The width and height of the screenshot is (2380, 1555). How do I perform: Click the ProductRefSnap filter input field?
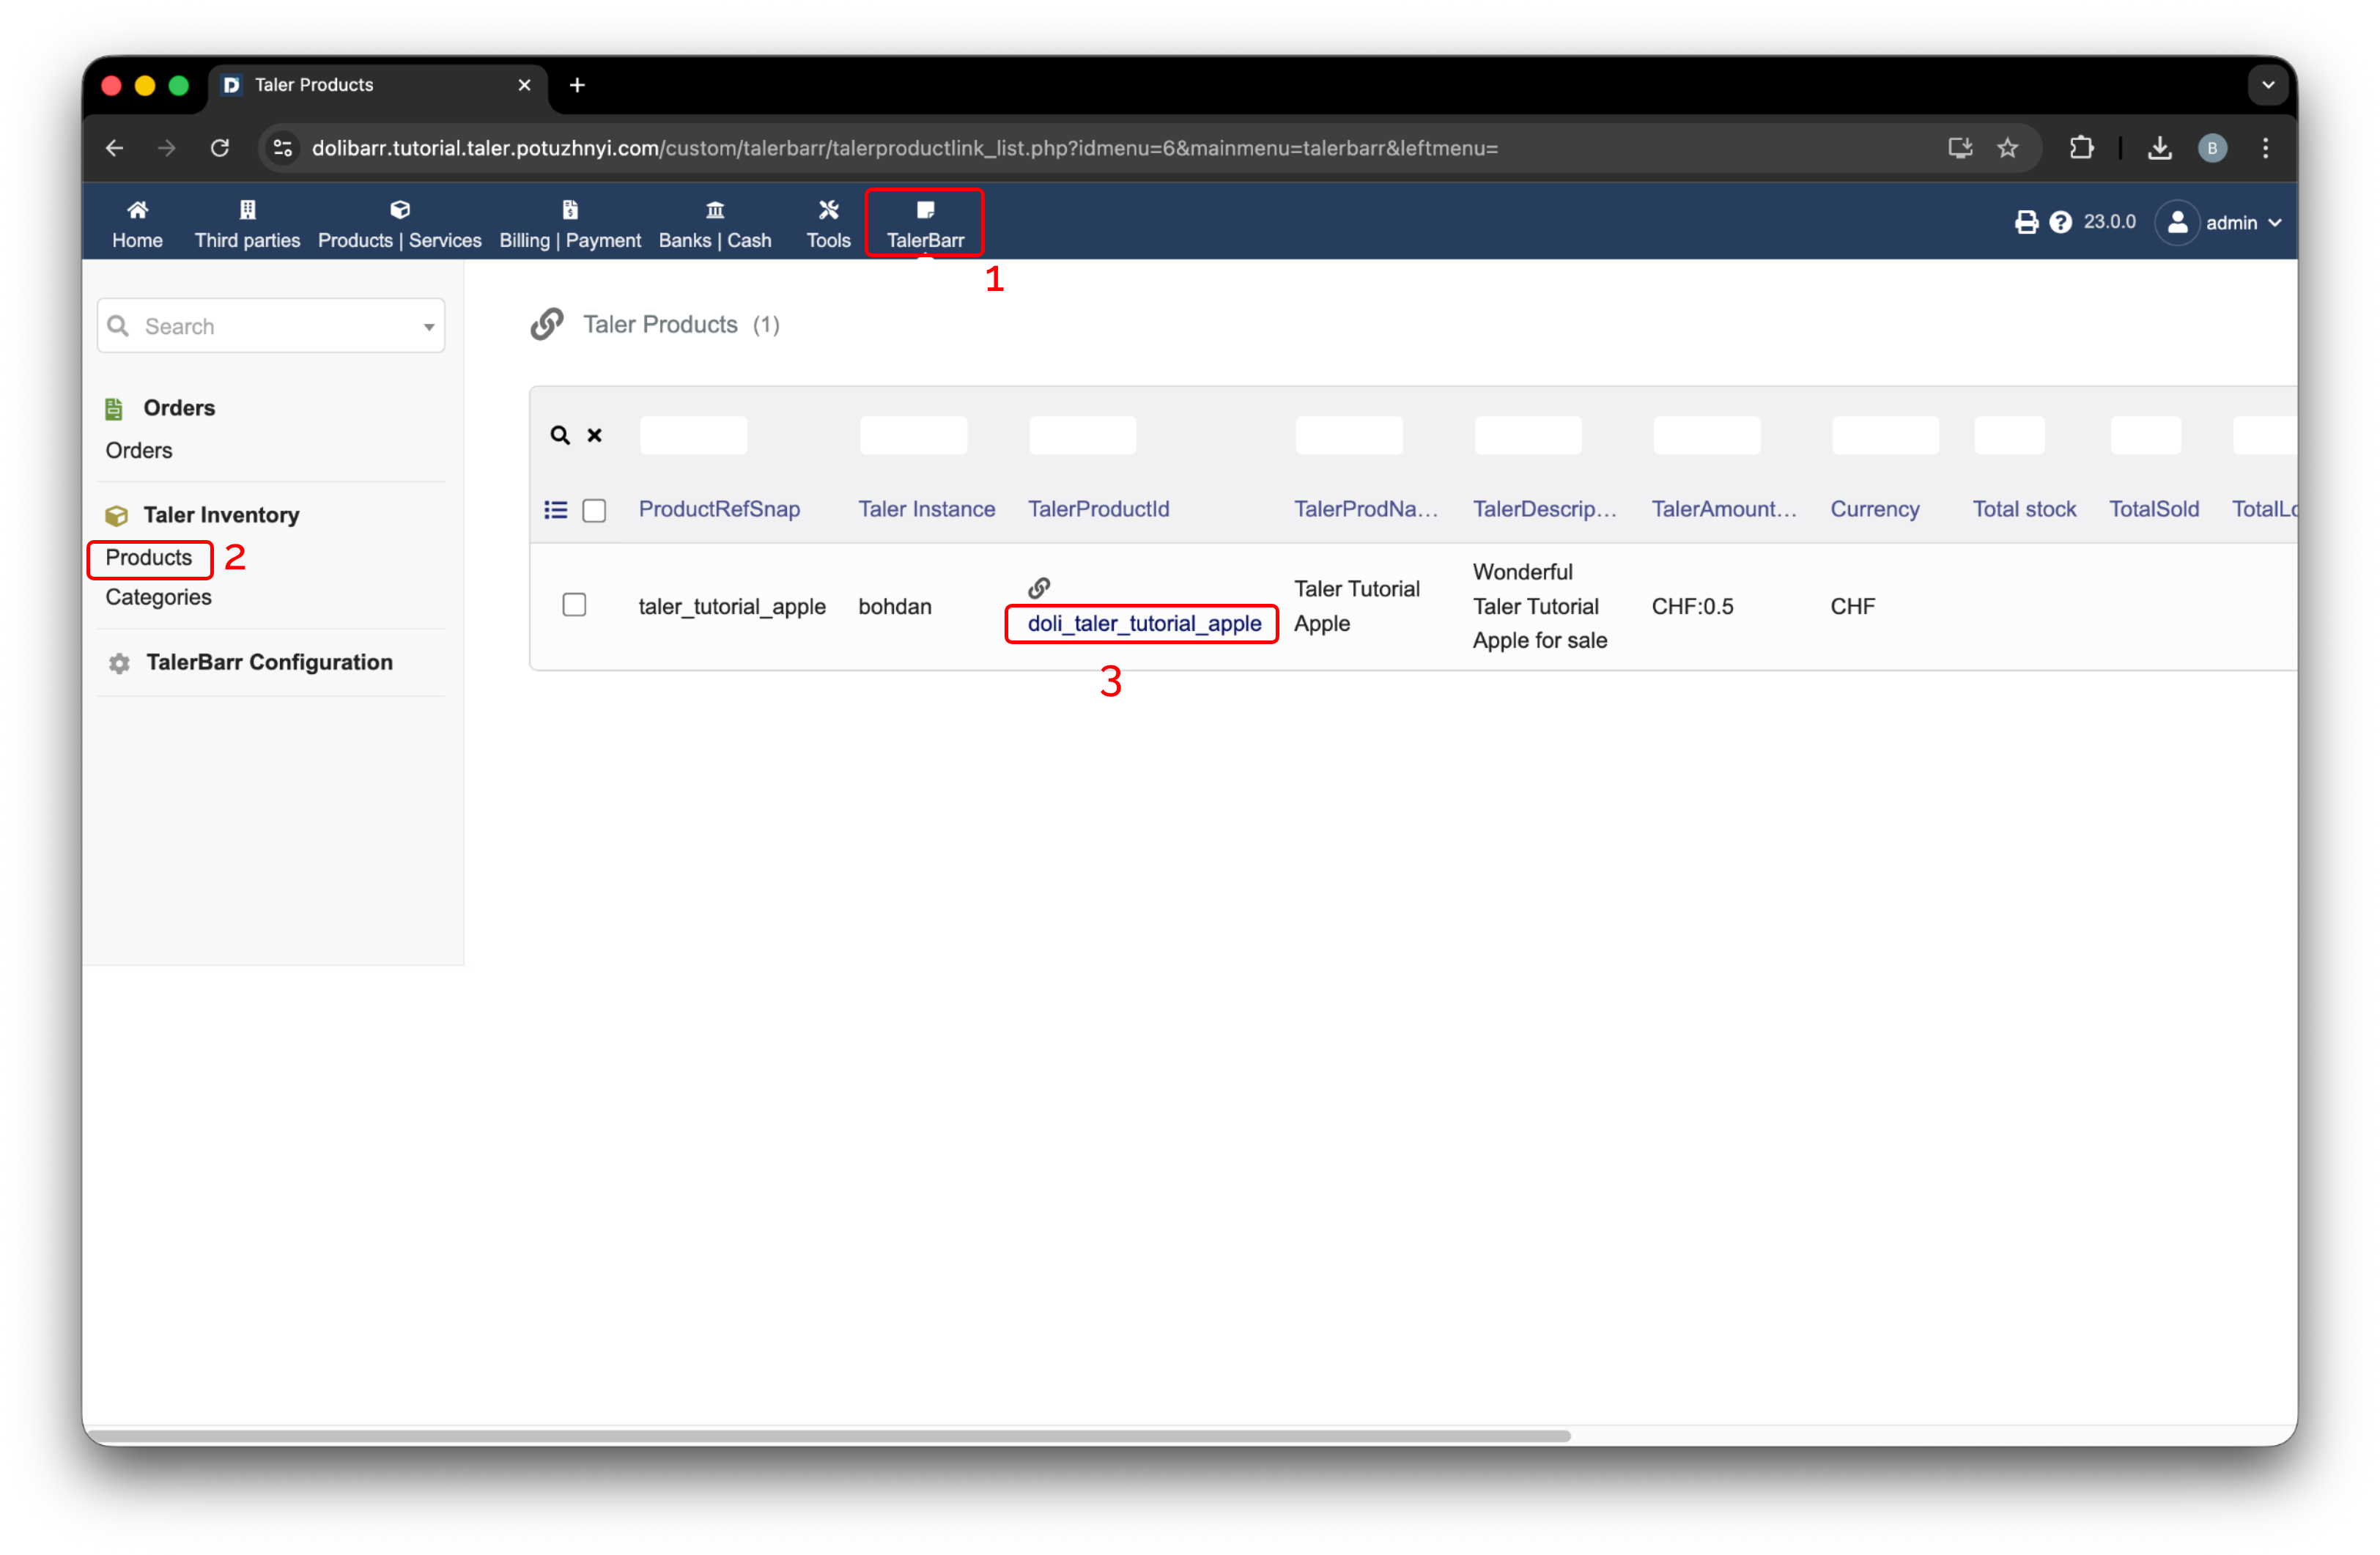tap(693, 435)
